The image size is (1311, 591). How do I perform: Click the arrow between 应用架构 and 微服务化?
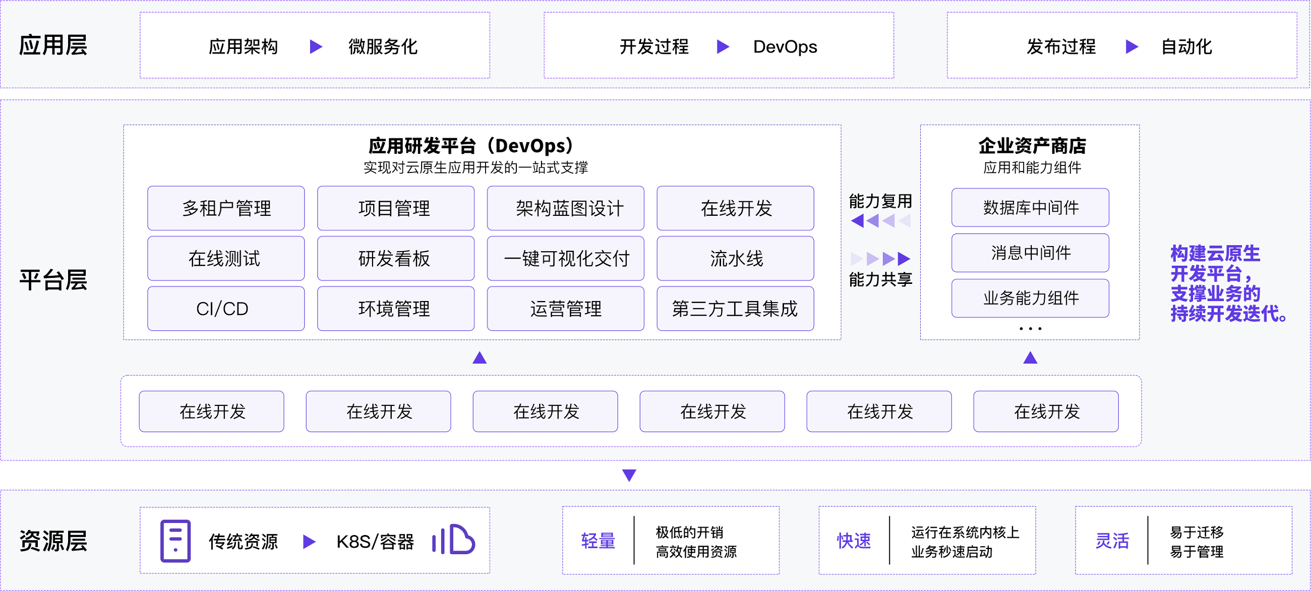pos(316,47)
